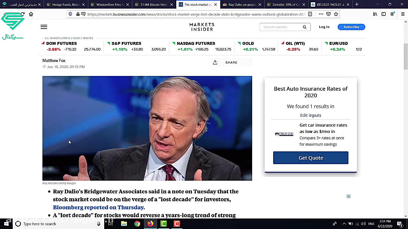408x229 pixels.
Task: Open page actions three-dot menu
Action: [x=321, y=14]
